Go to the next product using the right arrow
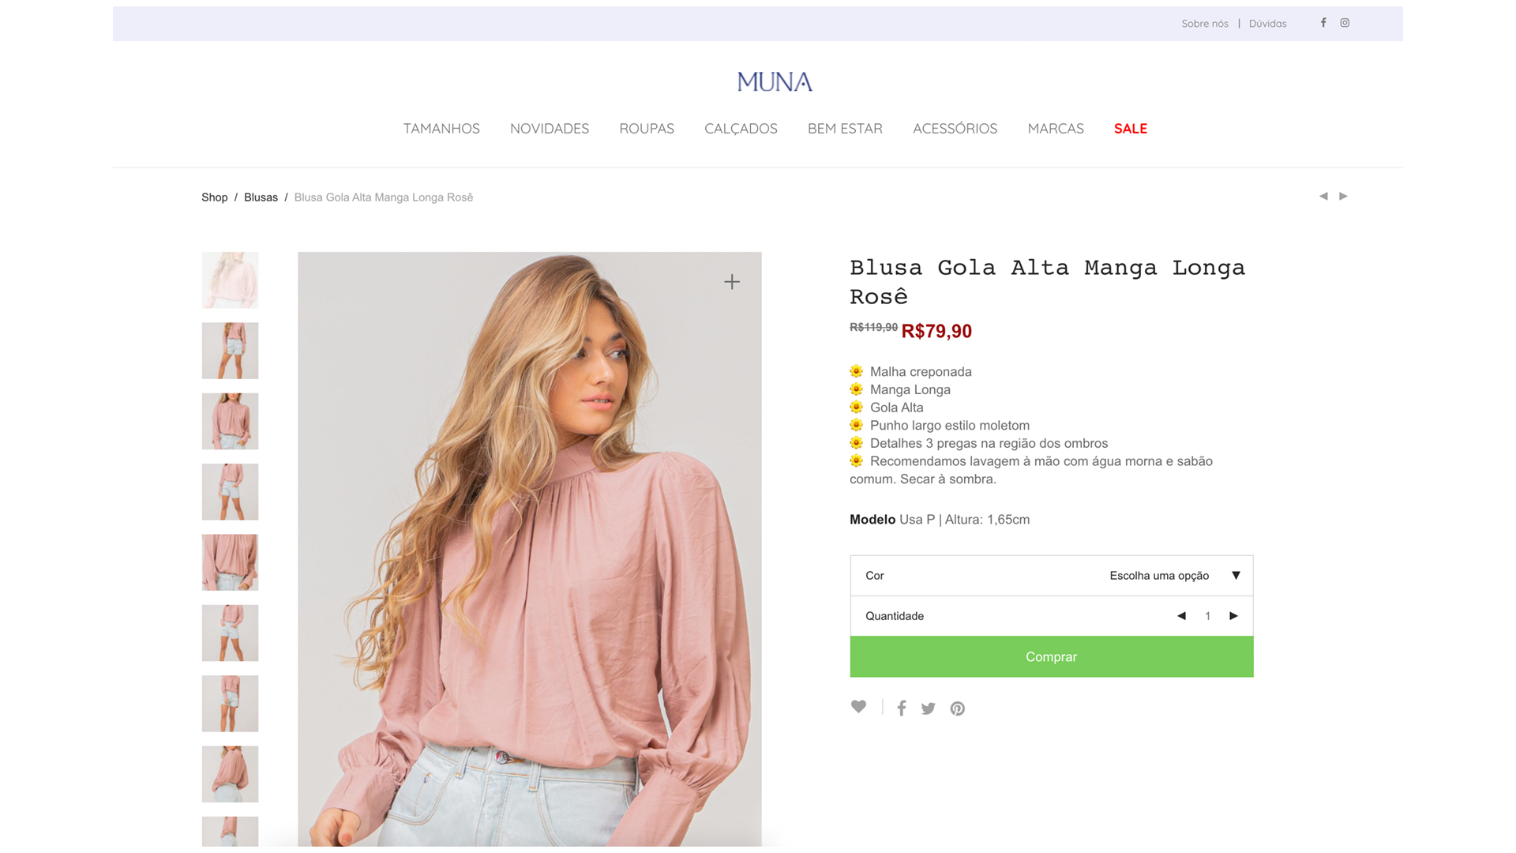Screen dimensions: 1516x853 pos(1343,196)
